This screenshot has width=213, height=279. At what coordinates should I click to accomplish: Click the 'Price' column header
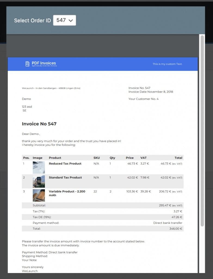click(x=130, y=158)
